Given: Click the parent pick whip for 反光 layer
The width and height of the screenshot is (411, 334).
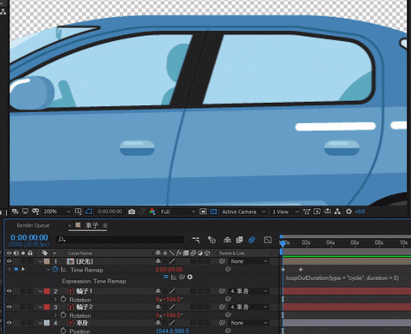Looking at the screenshot, I should pos(222,261).
